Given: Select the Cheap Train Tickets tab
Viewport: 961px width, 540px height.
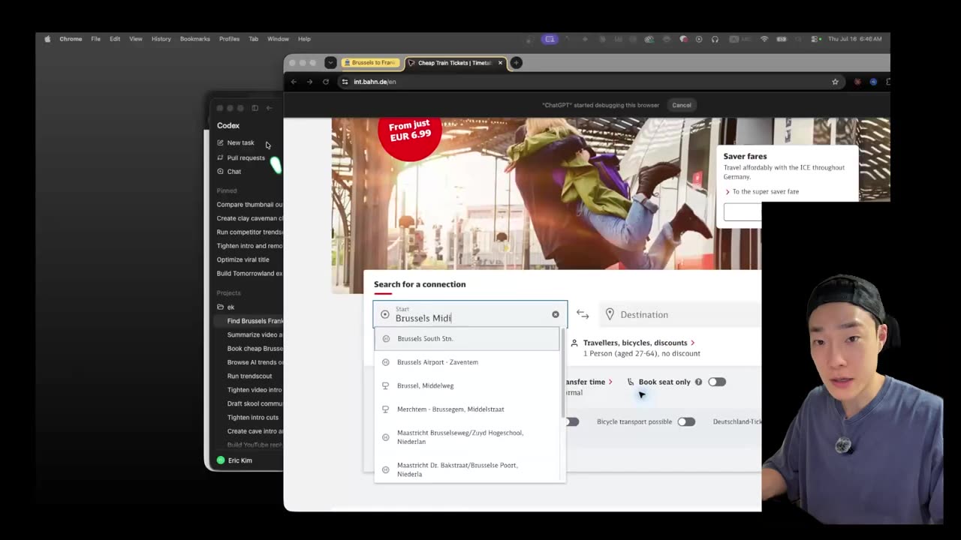Looking at the screenshot, I should (x=455, y=63).
